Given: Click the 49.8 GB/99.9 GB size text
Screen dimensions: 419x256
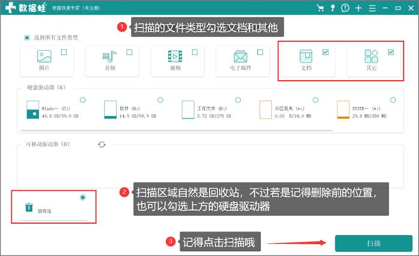Looking at the screenshot, I should [x=60, y=116].
